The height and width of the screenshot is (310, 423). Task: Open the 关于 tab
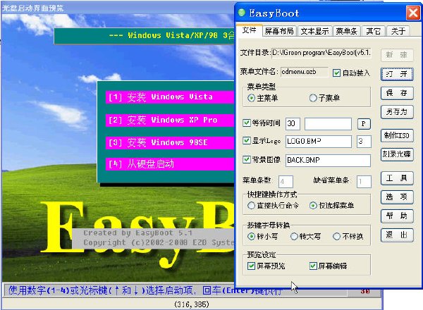398,31
